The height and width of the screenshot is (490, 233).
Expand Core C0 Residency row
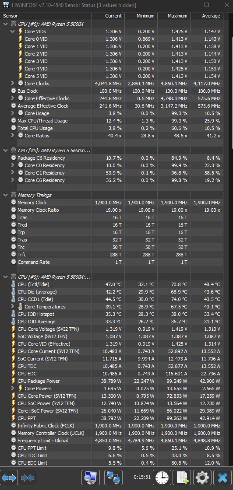point(13,165)
